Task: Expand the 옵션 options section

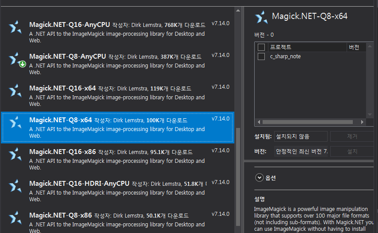Action: click(260, 178)
